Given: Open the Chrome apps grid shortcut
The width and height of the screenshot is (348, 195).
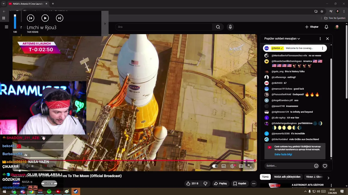Looking at the screenshot, I should click(4, 18).
